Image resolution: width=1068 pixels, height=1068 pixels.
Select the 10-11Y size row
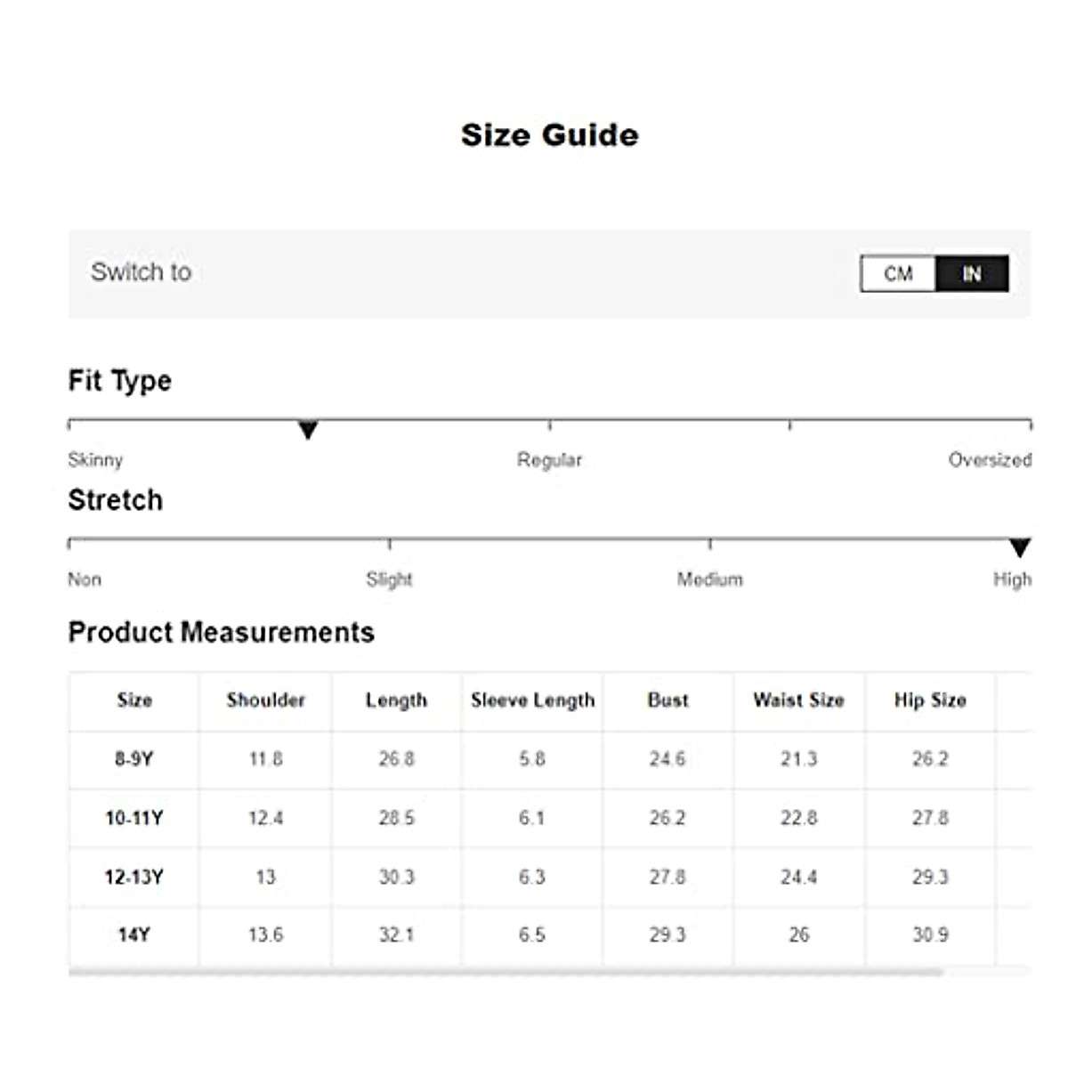click(133, 818)
